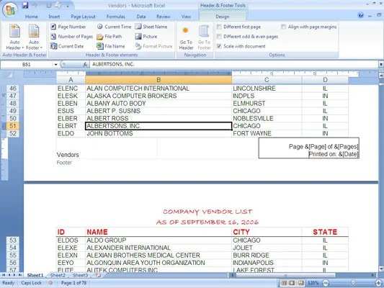
Task: Switch to Sheet2 worksheet tab
Action: [x=58, y=275]
